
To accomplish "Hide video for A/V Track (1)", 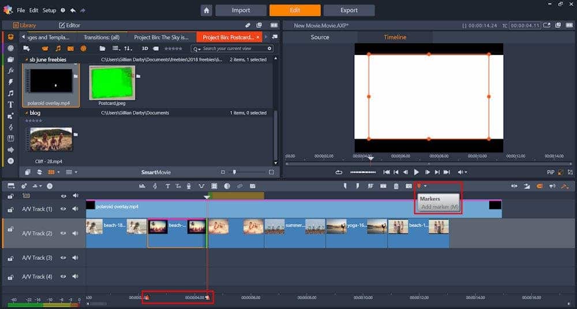I will click(63, 209).
